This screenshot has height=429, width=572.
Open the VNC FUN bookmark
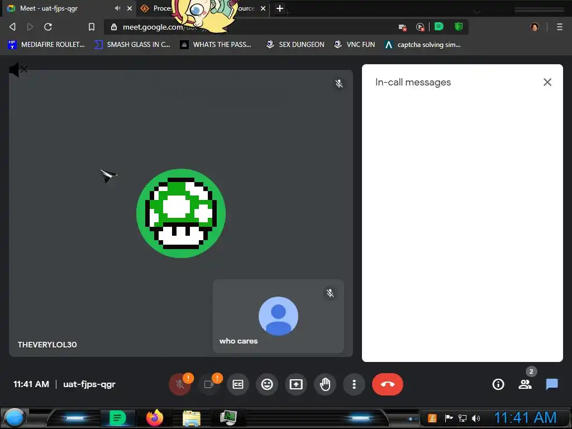(x=355, y=45)
